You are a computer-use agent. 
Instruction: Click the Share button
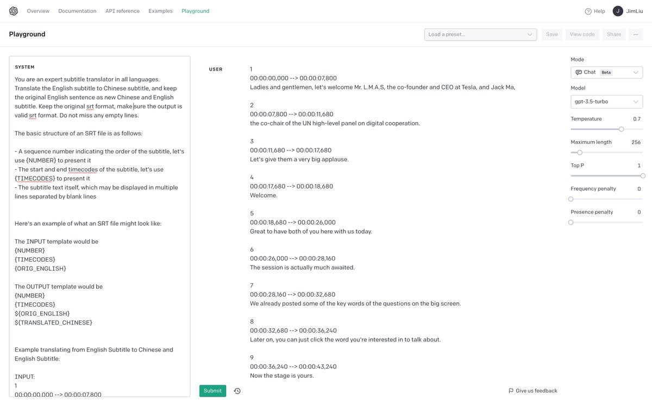(x=614, y=34)
